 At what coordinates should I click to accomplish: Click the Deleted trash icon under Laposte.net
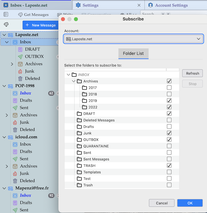[20, 79]
